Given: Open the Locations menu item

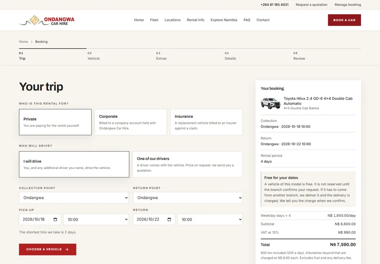Looking at the screenshot, I should coord(172,20).
